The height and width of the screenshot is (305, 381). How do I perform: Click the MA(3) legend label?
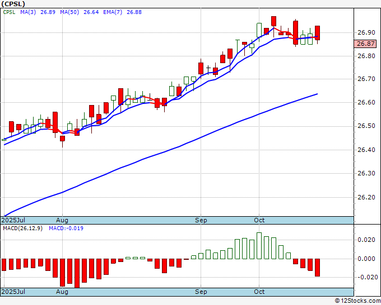pyautogui.click(x=28, y=12)
